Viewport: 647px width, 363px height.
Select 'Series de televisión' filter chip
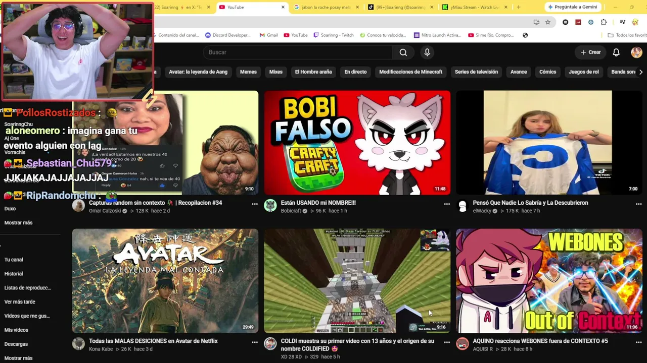476,72
